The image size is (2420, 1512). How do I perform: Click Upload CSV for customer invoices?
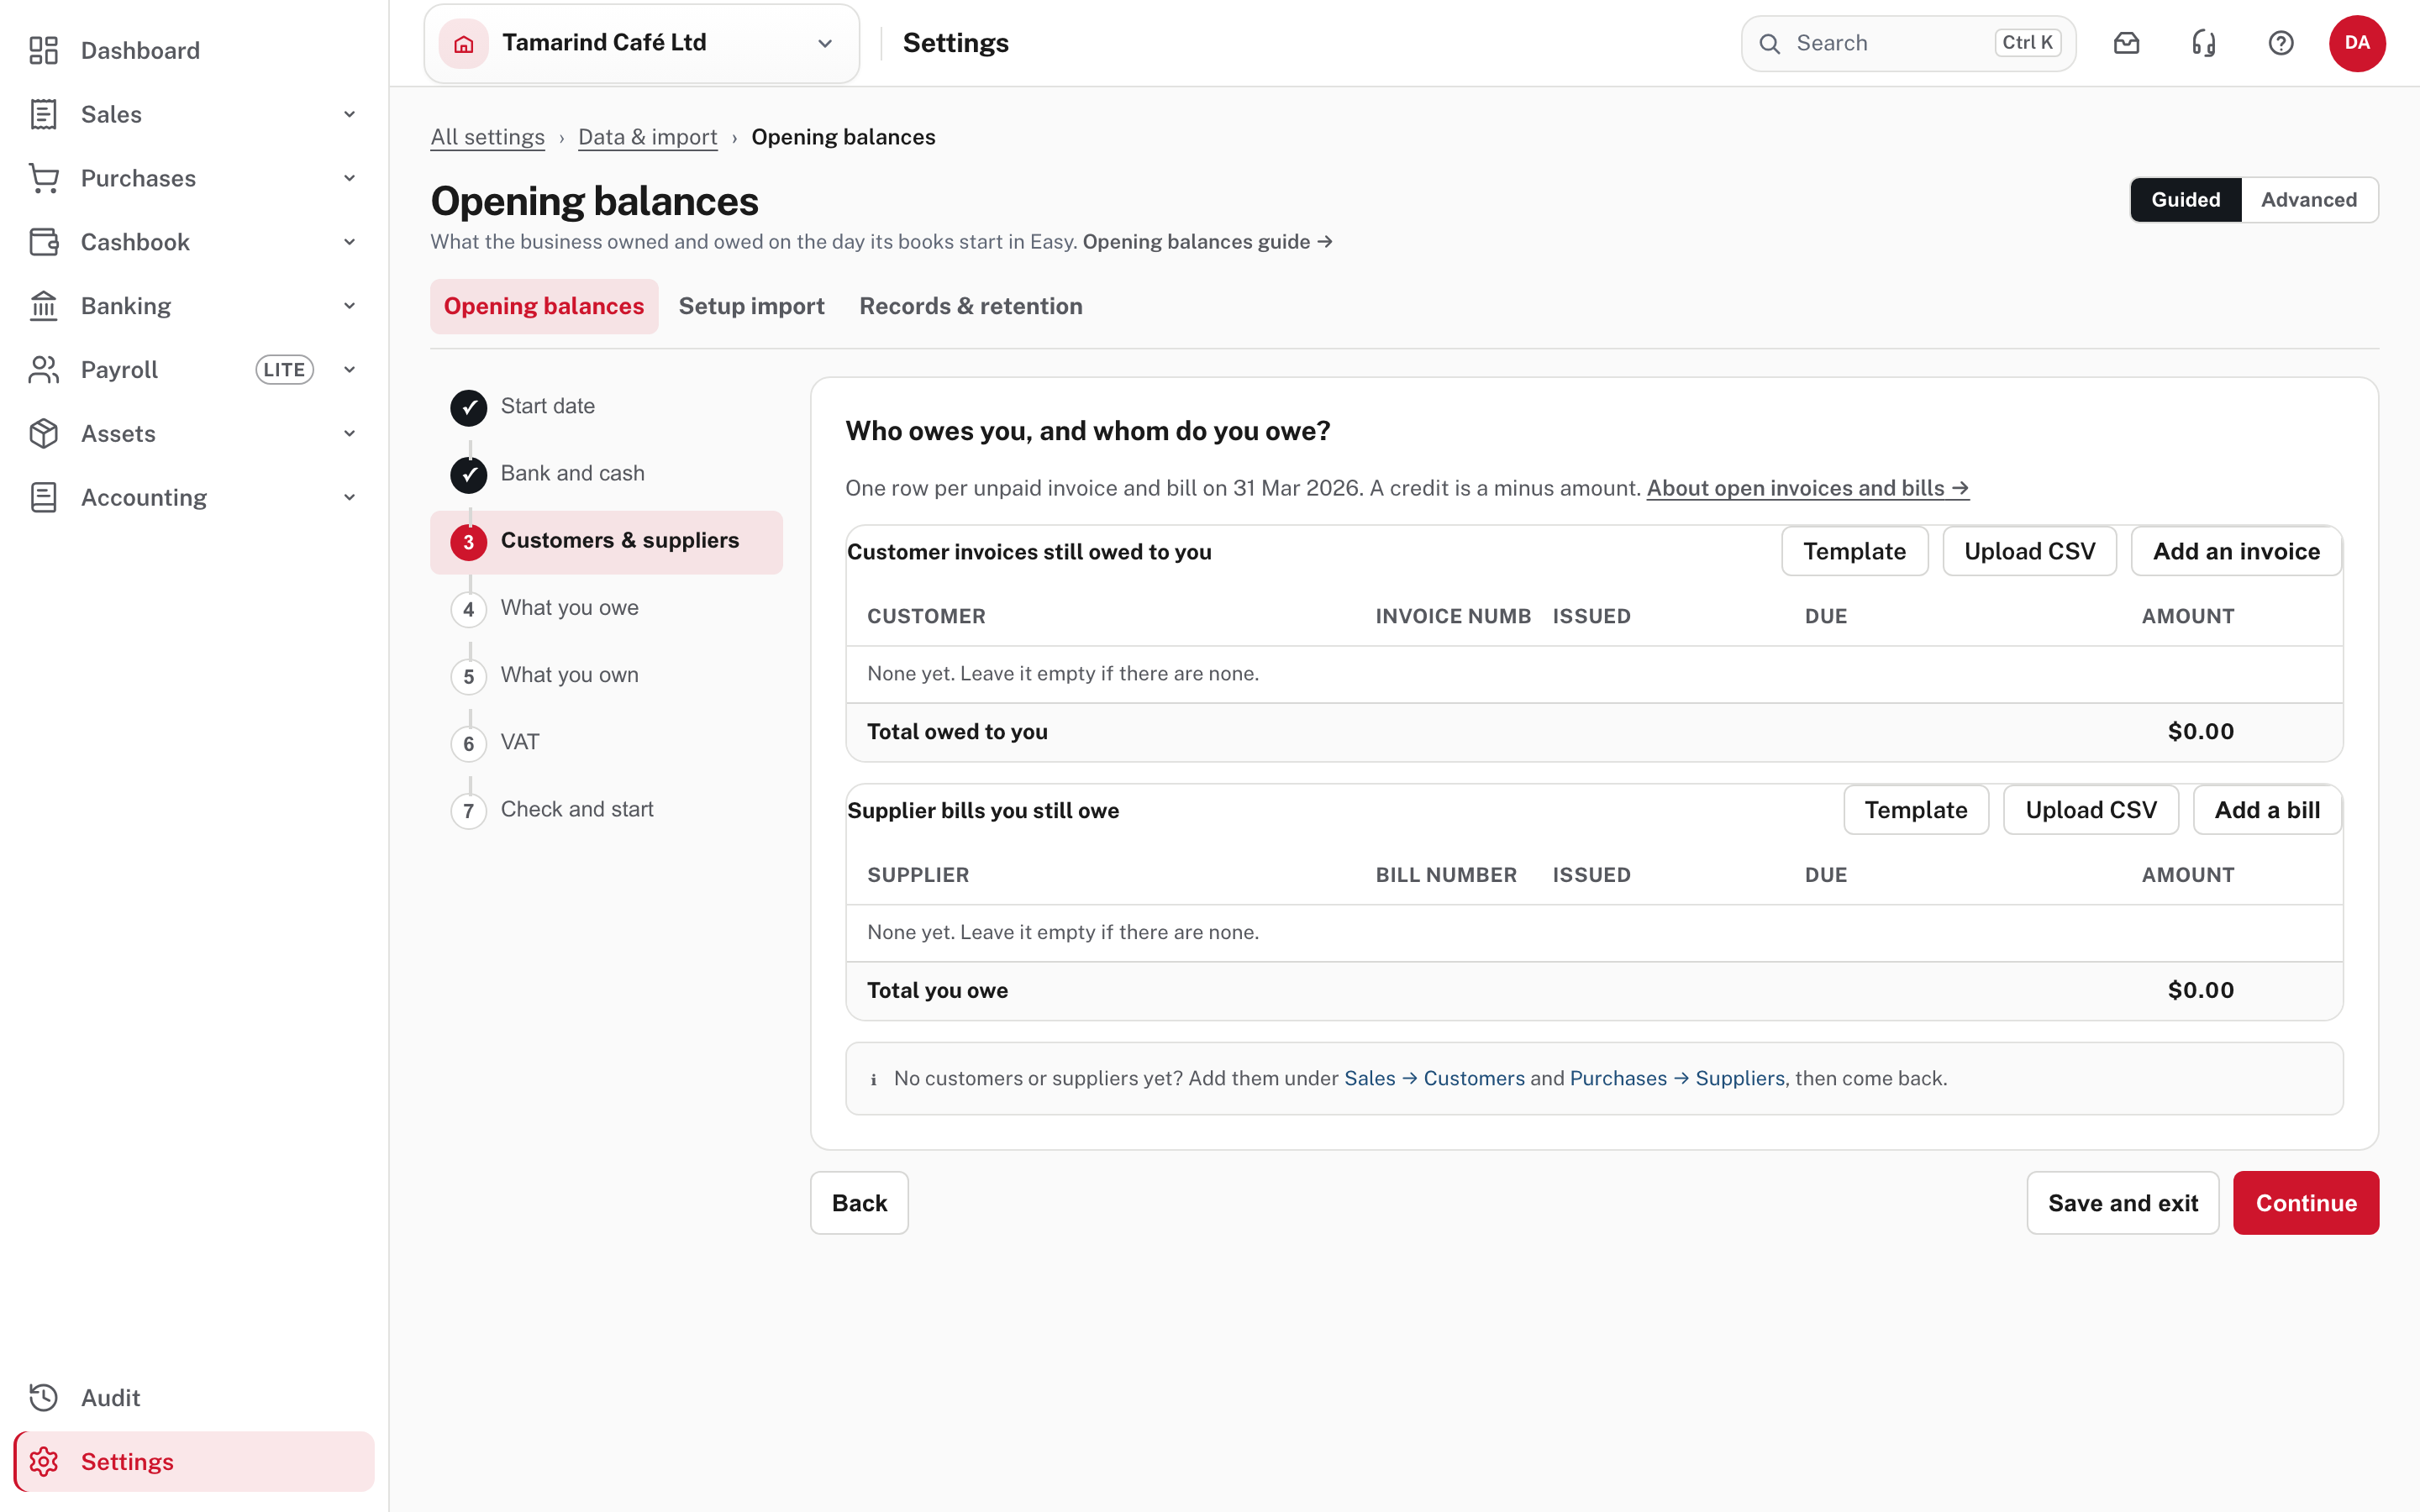pyautogui.click(x=2029, y=551)
